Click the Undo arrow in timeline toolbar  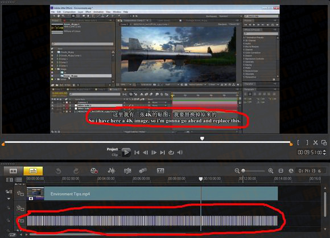(x=58, y=171)
